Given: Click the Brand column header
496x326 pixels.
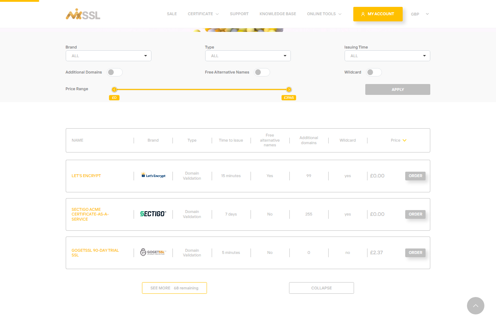Looking at the screenshot, I should [x=153, y=141].
